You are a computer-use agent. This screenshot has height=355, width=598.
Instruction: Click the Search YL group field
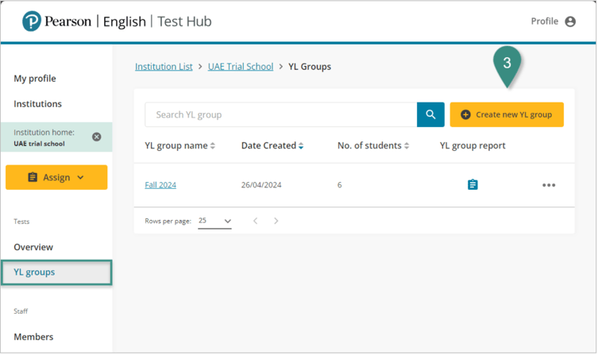[x=280, y=114]
